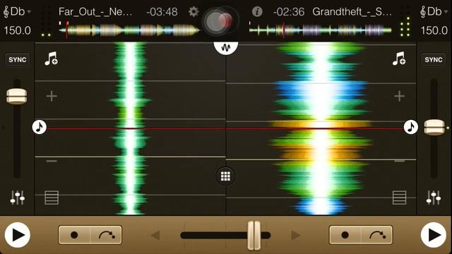Open the right deck queue list icon

pos(400,198)
